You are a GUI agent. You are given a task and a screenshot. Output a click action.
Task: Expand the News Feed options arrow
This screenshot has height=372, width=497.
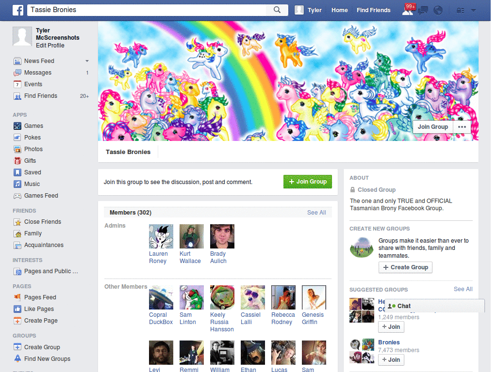pyautogui.click(x=87, y=61)
